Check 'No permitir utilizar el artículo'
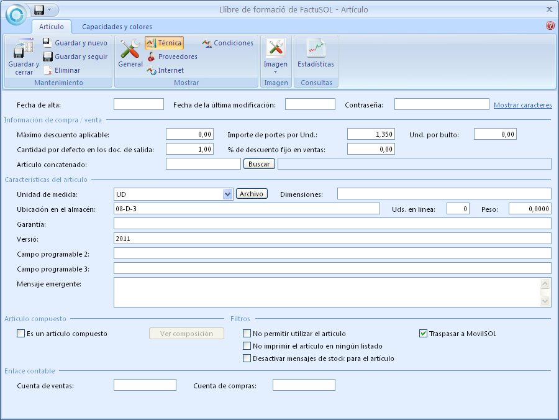The image size is (559, 420). 247,334
